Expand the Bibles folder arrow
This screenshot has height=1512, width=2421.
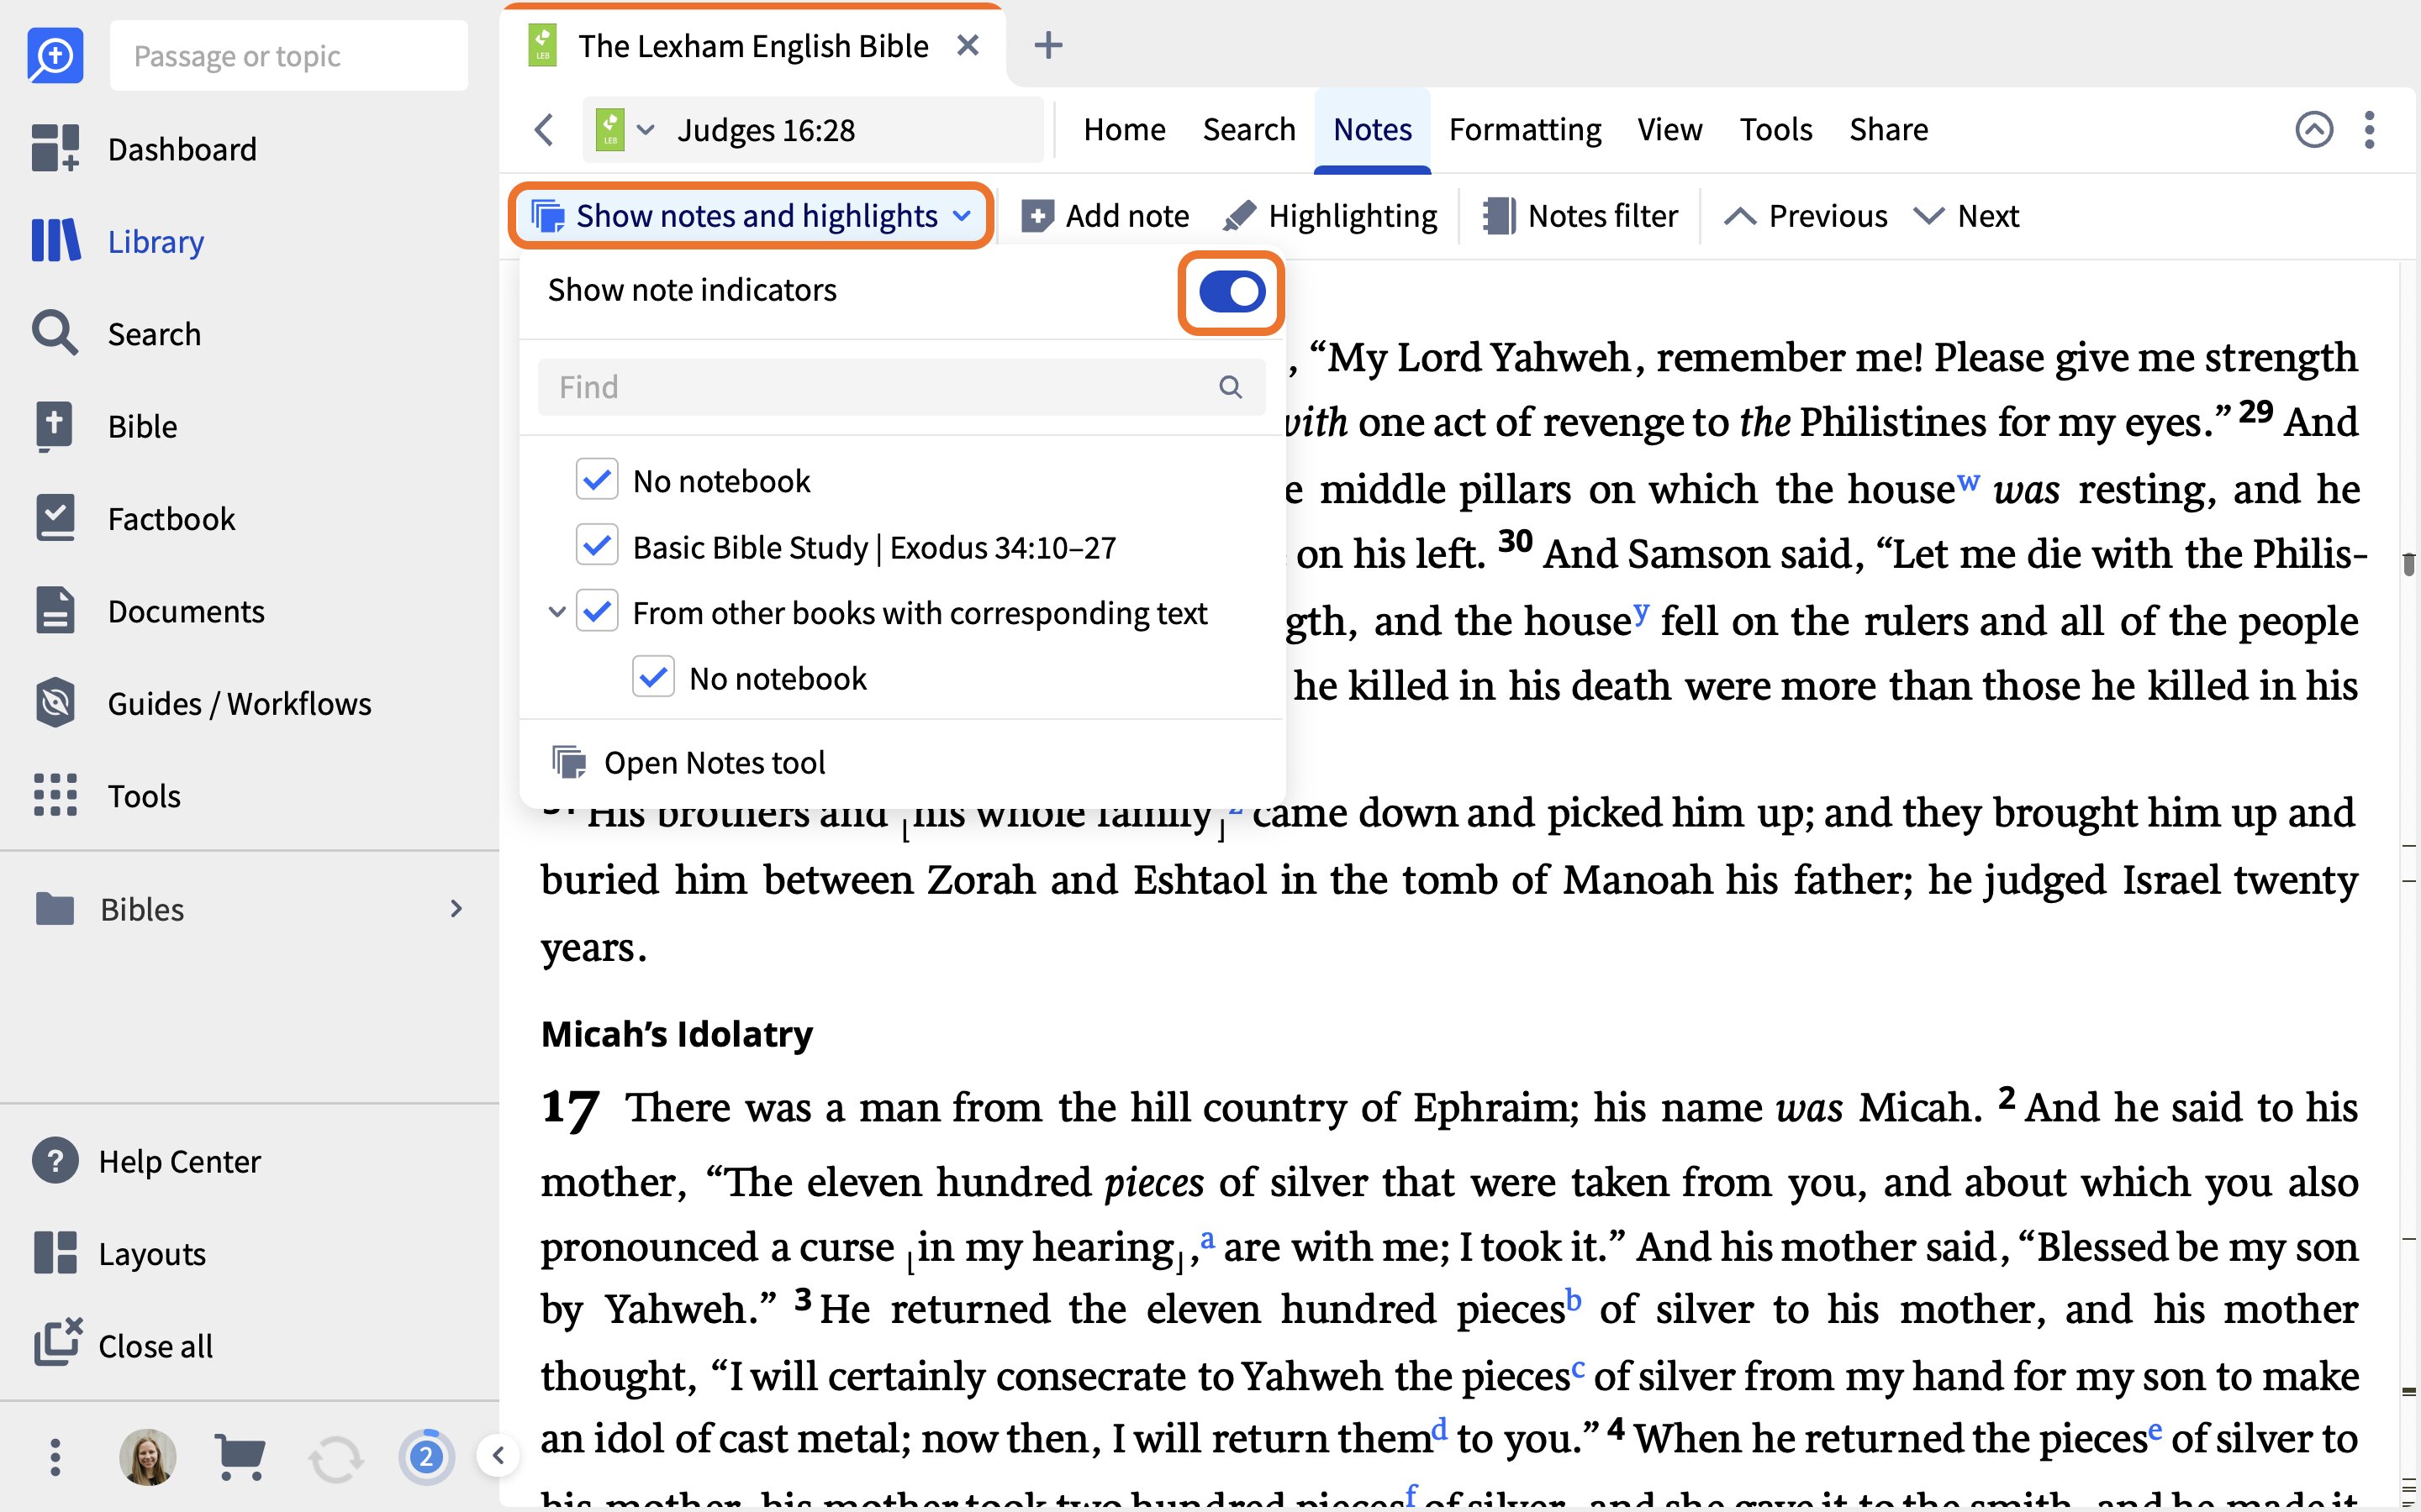[x=455, y=908]
